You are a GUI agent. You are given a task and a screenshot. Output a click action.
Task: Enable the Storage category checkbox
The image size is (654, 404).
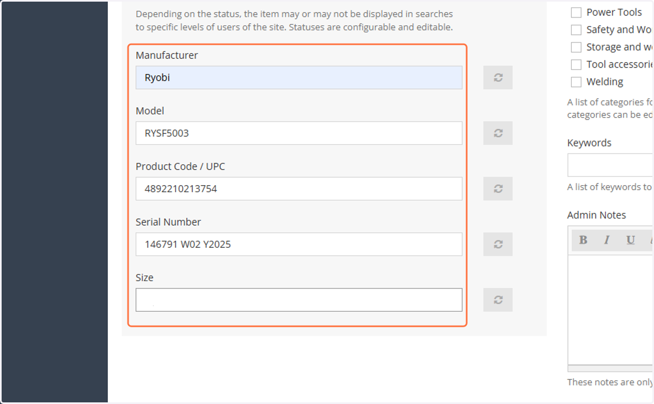click(x=576, y=47)
